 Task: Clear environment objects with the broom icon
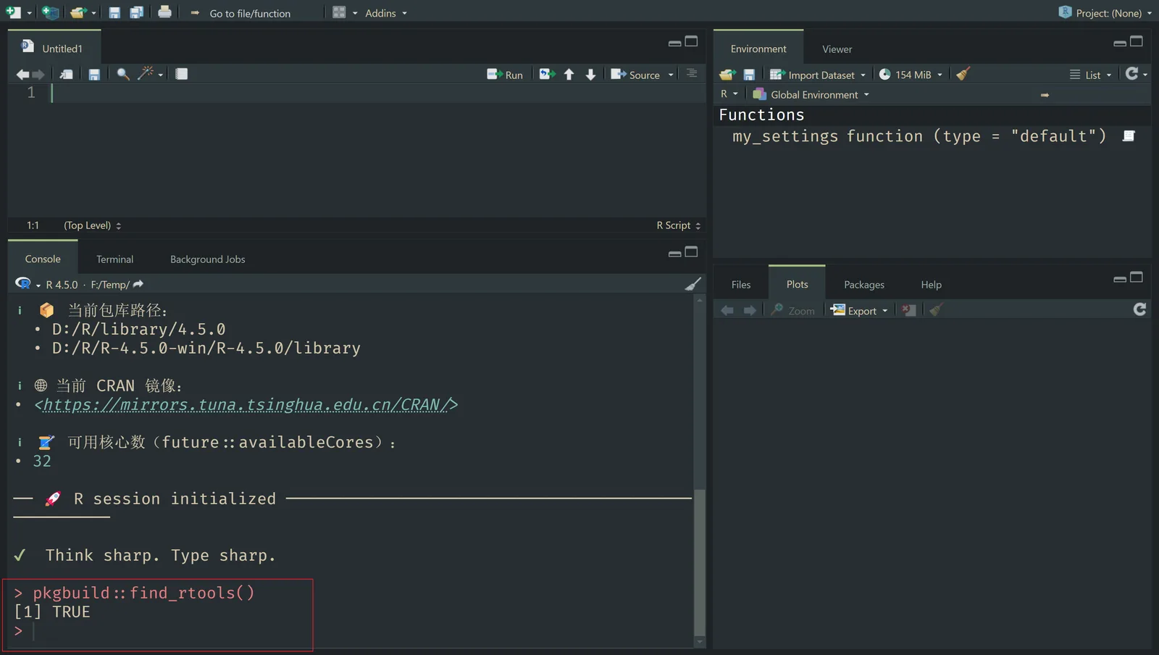tap(963, 74)
